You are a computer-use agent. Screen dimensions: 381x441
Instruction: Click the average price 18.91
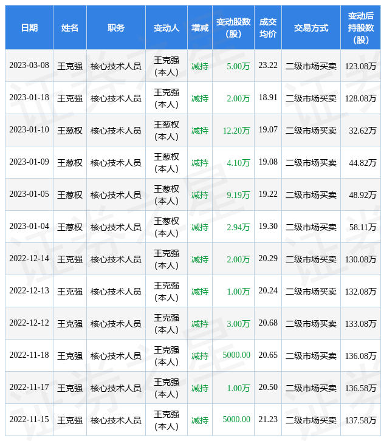point(268,97)
